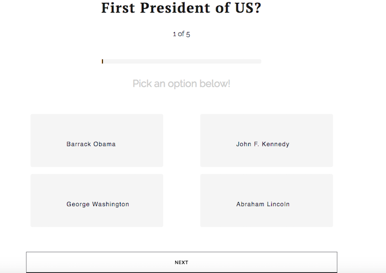The width and height of the screenshot is (386, 273).
Task: Click the "NEXT" label text
Action: tap(182, 262)
